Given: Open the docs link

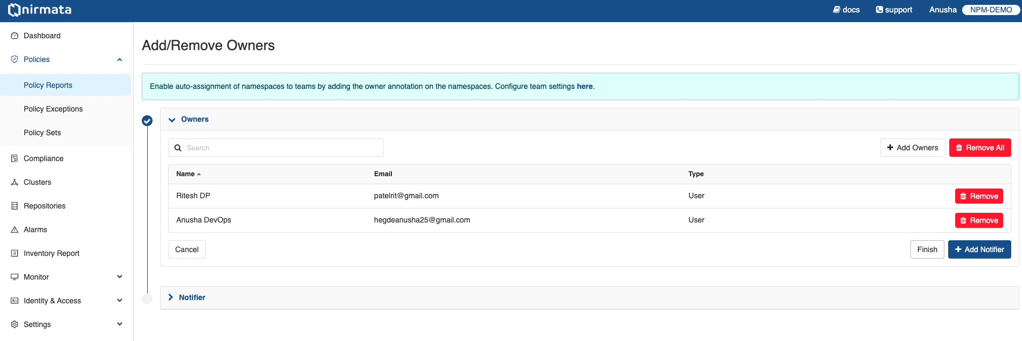Looking at the screenshot, I should coord(846,10).
